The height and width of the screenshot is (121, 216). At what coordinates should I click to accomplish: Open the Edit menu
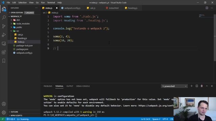point(14,3)
